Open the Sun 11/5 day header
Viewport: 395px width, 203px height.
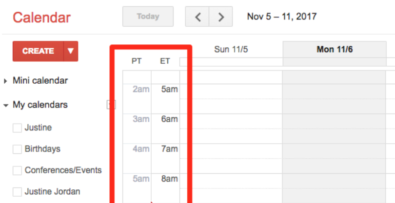(231, 49)
